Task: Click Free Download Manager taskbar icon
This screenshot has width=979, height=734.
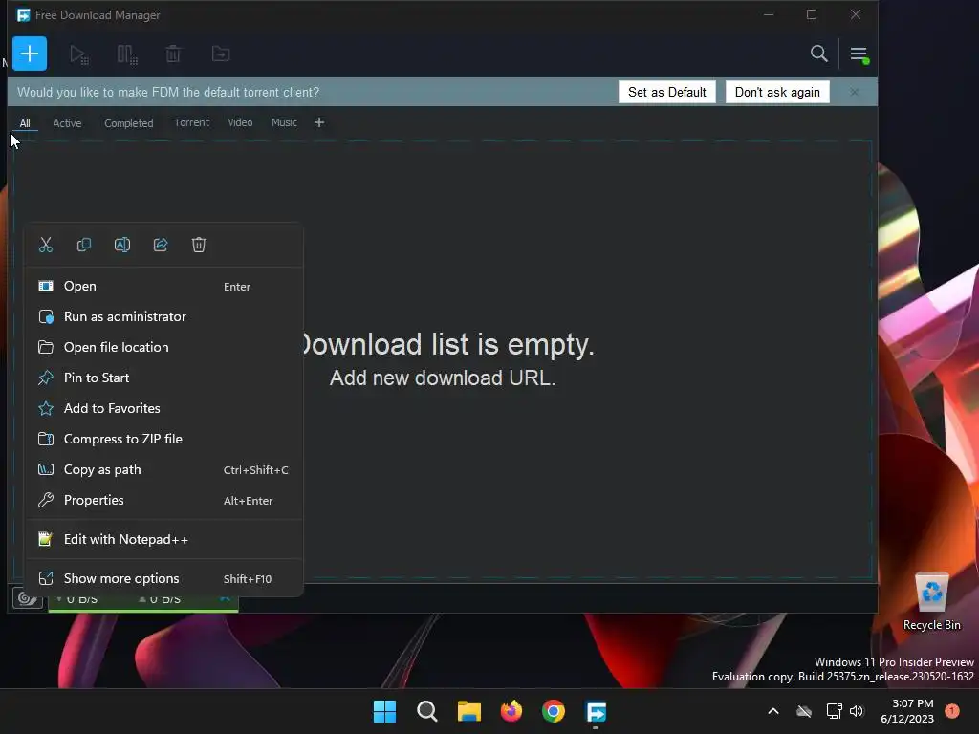Action: [x=596, y=711]
